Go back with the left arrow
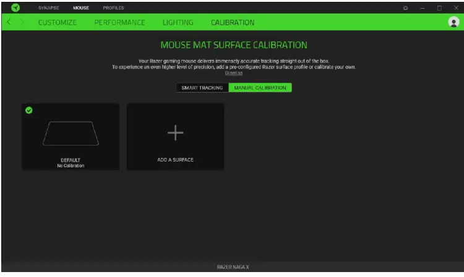Viewport: 464px width, 277px height. 9,22
